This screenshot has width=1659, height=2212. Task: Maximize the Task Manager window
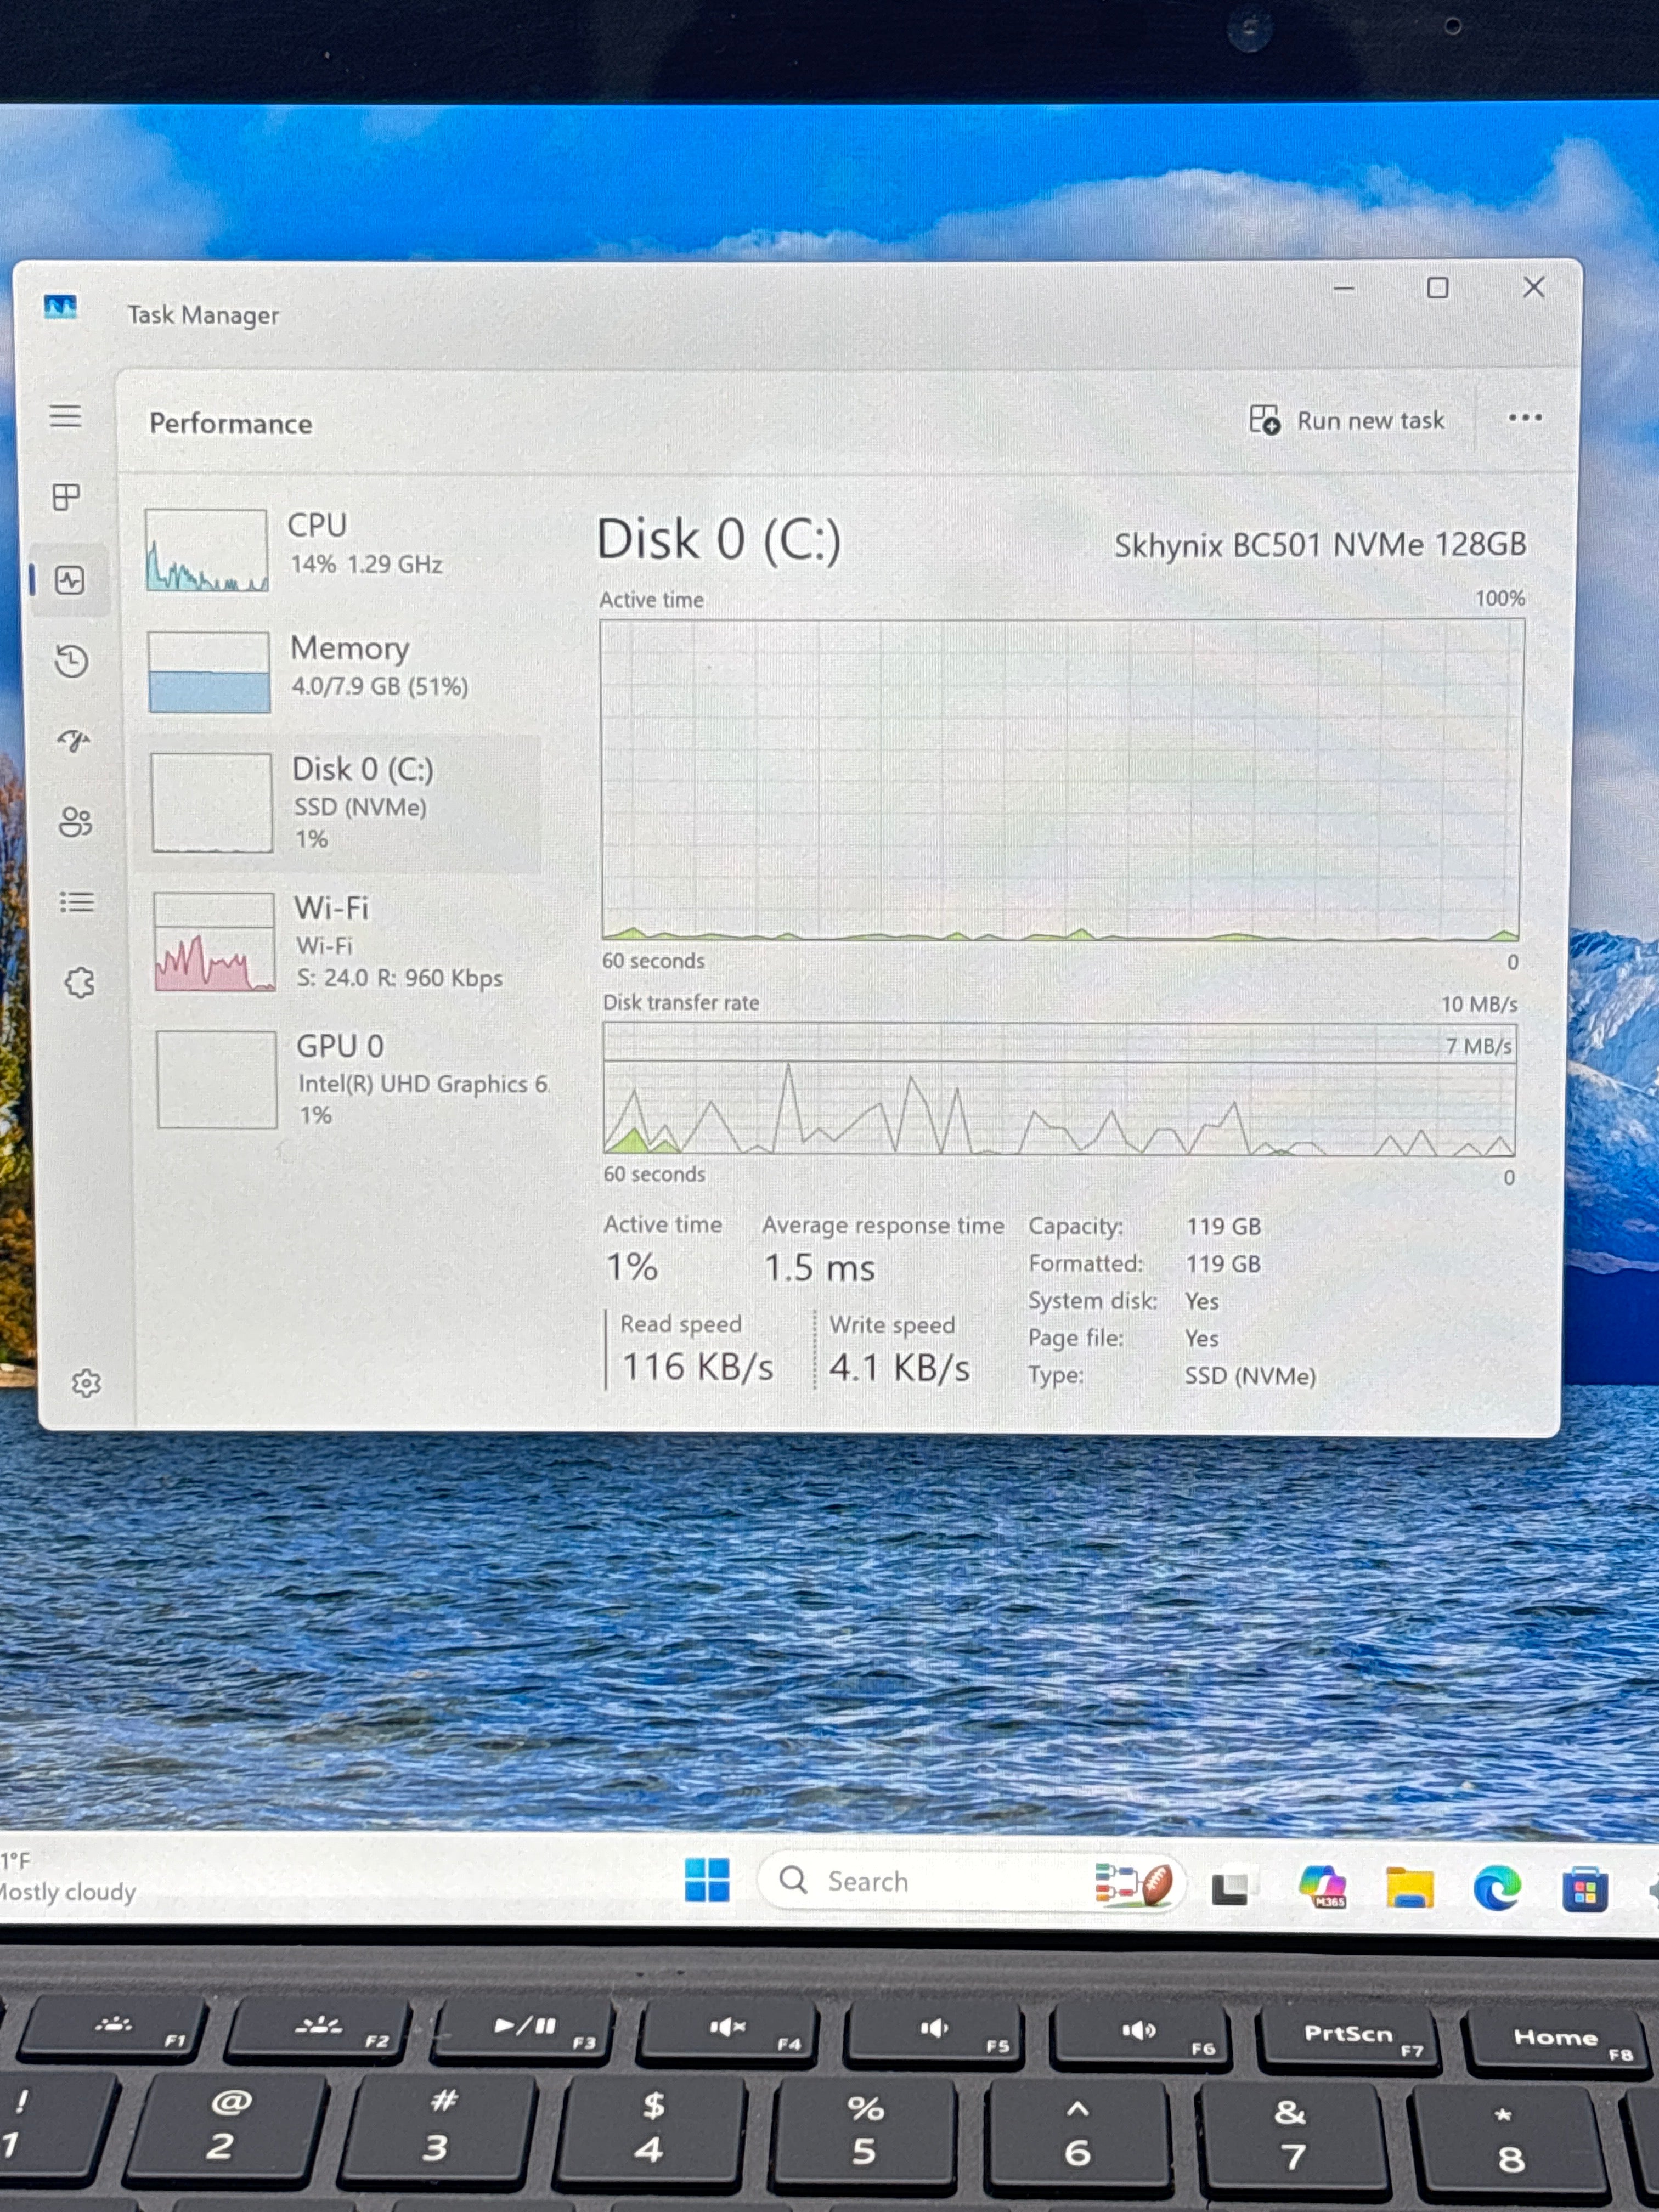1438,288
